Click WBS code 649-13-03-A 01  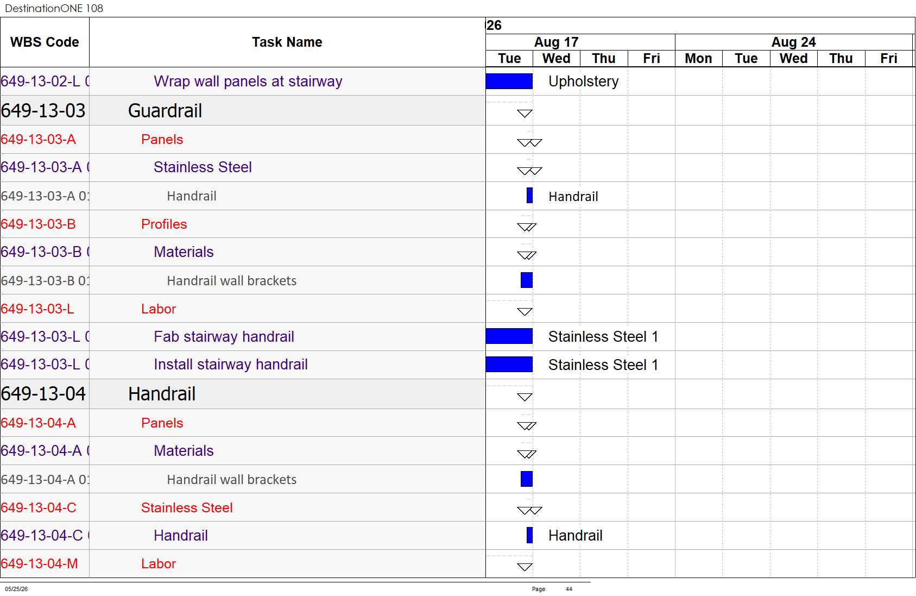[45, 196]
